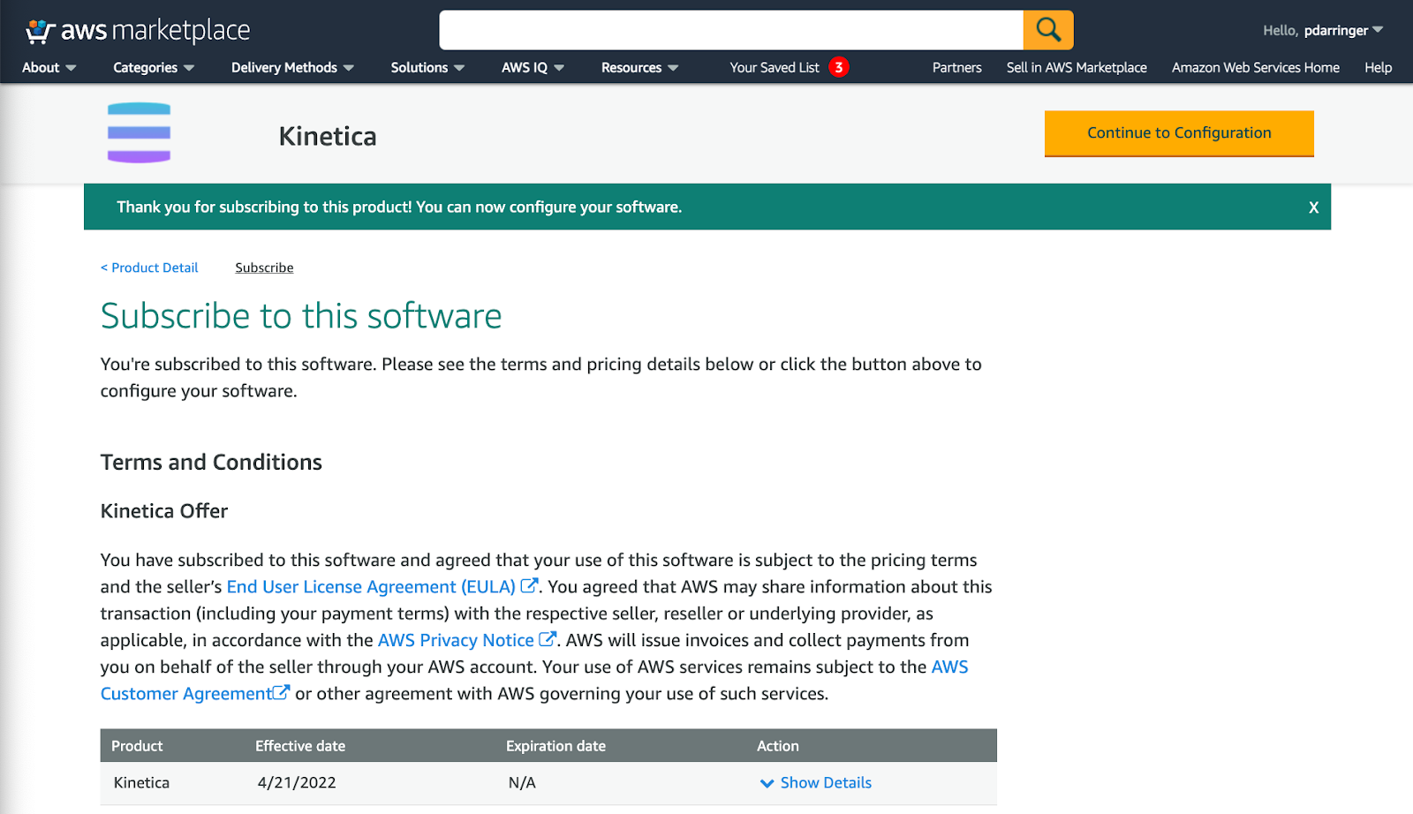Screen dimensions: 1413x814
Task: Expand the Resources menu
Action: click(x=638, y=67)
